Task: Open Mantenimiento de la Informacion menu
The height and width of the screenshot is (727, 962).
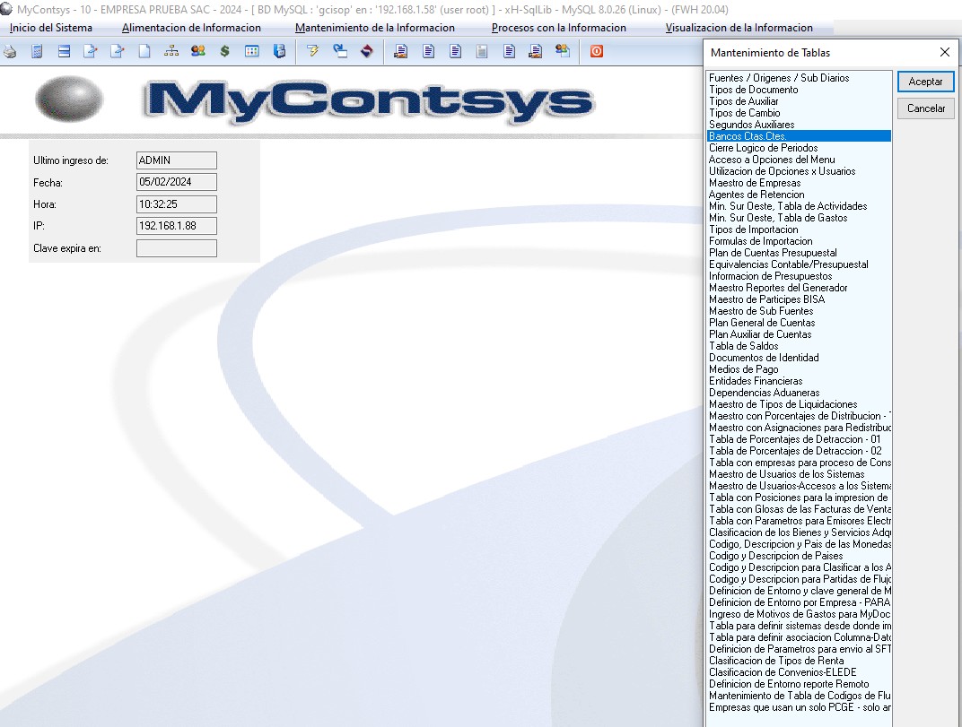Action: click(374, 28)
